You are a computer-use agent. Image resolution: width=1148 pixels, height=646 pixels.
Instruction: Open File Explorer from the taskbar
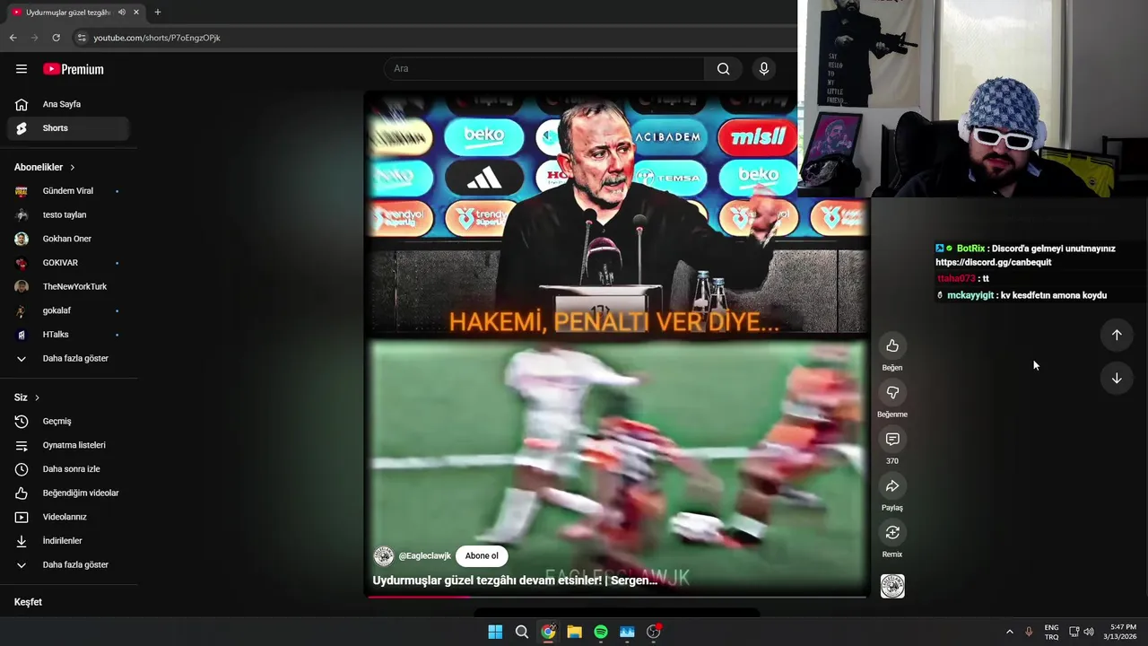point(574,632)
